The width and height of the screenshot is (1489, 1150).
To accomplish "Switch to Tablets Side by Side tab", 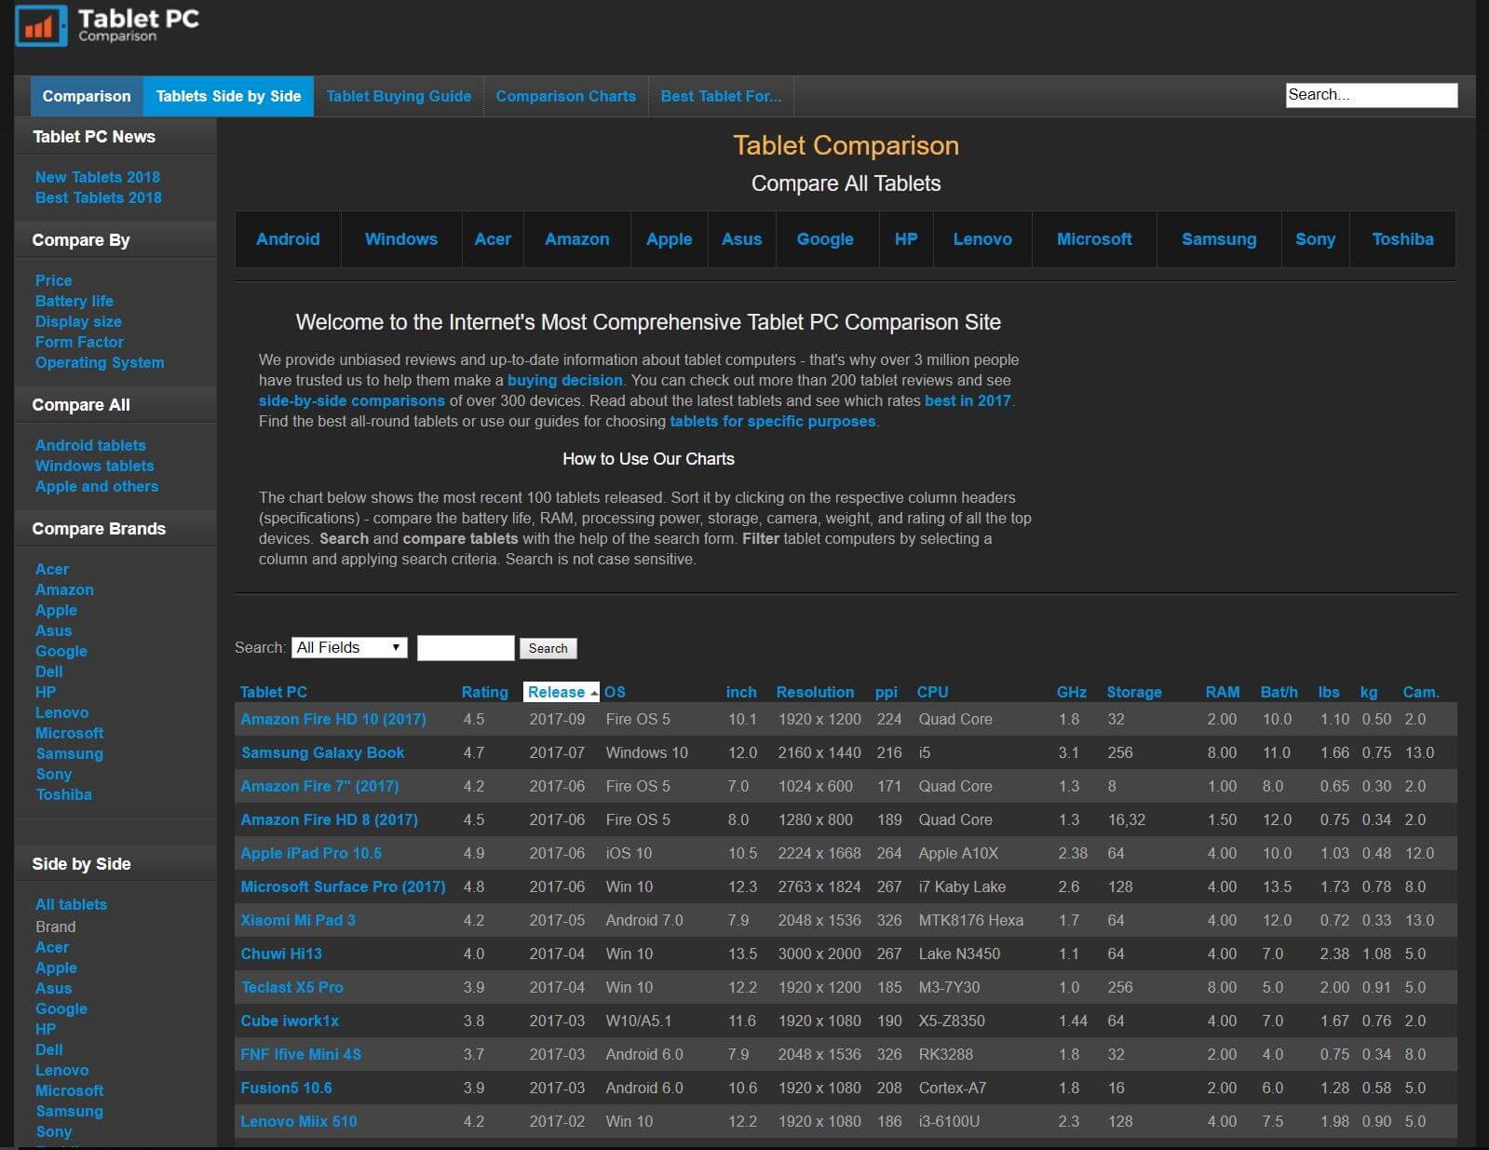I will pyautogui.click(x=228, y=96).
